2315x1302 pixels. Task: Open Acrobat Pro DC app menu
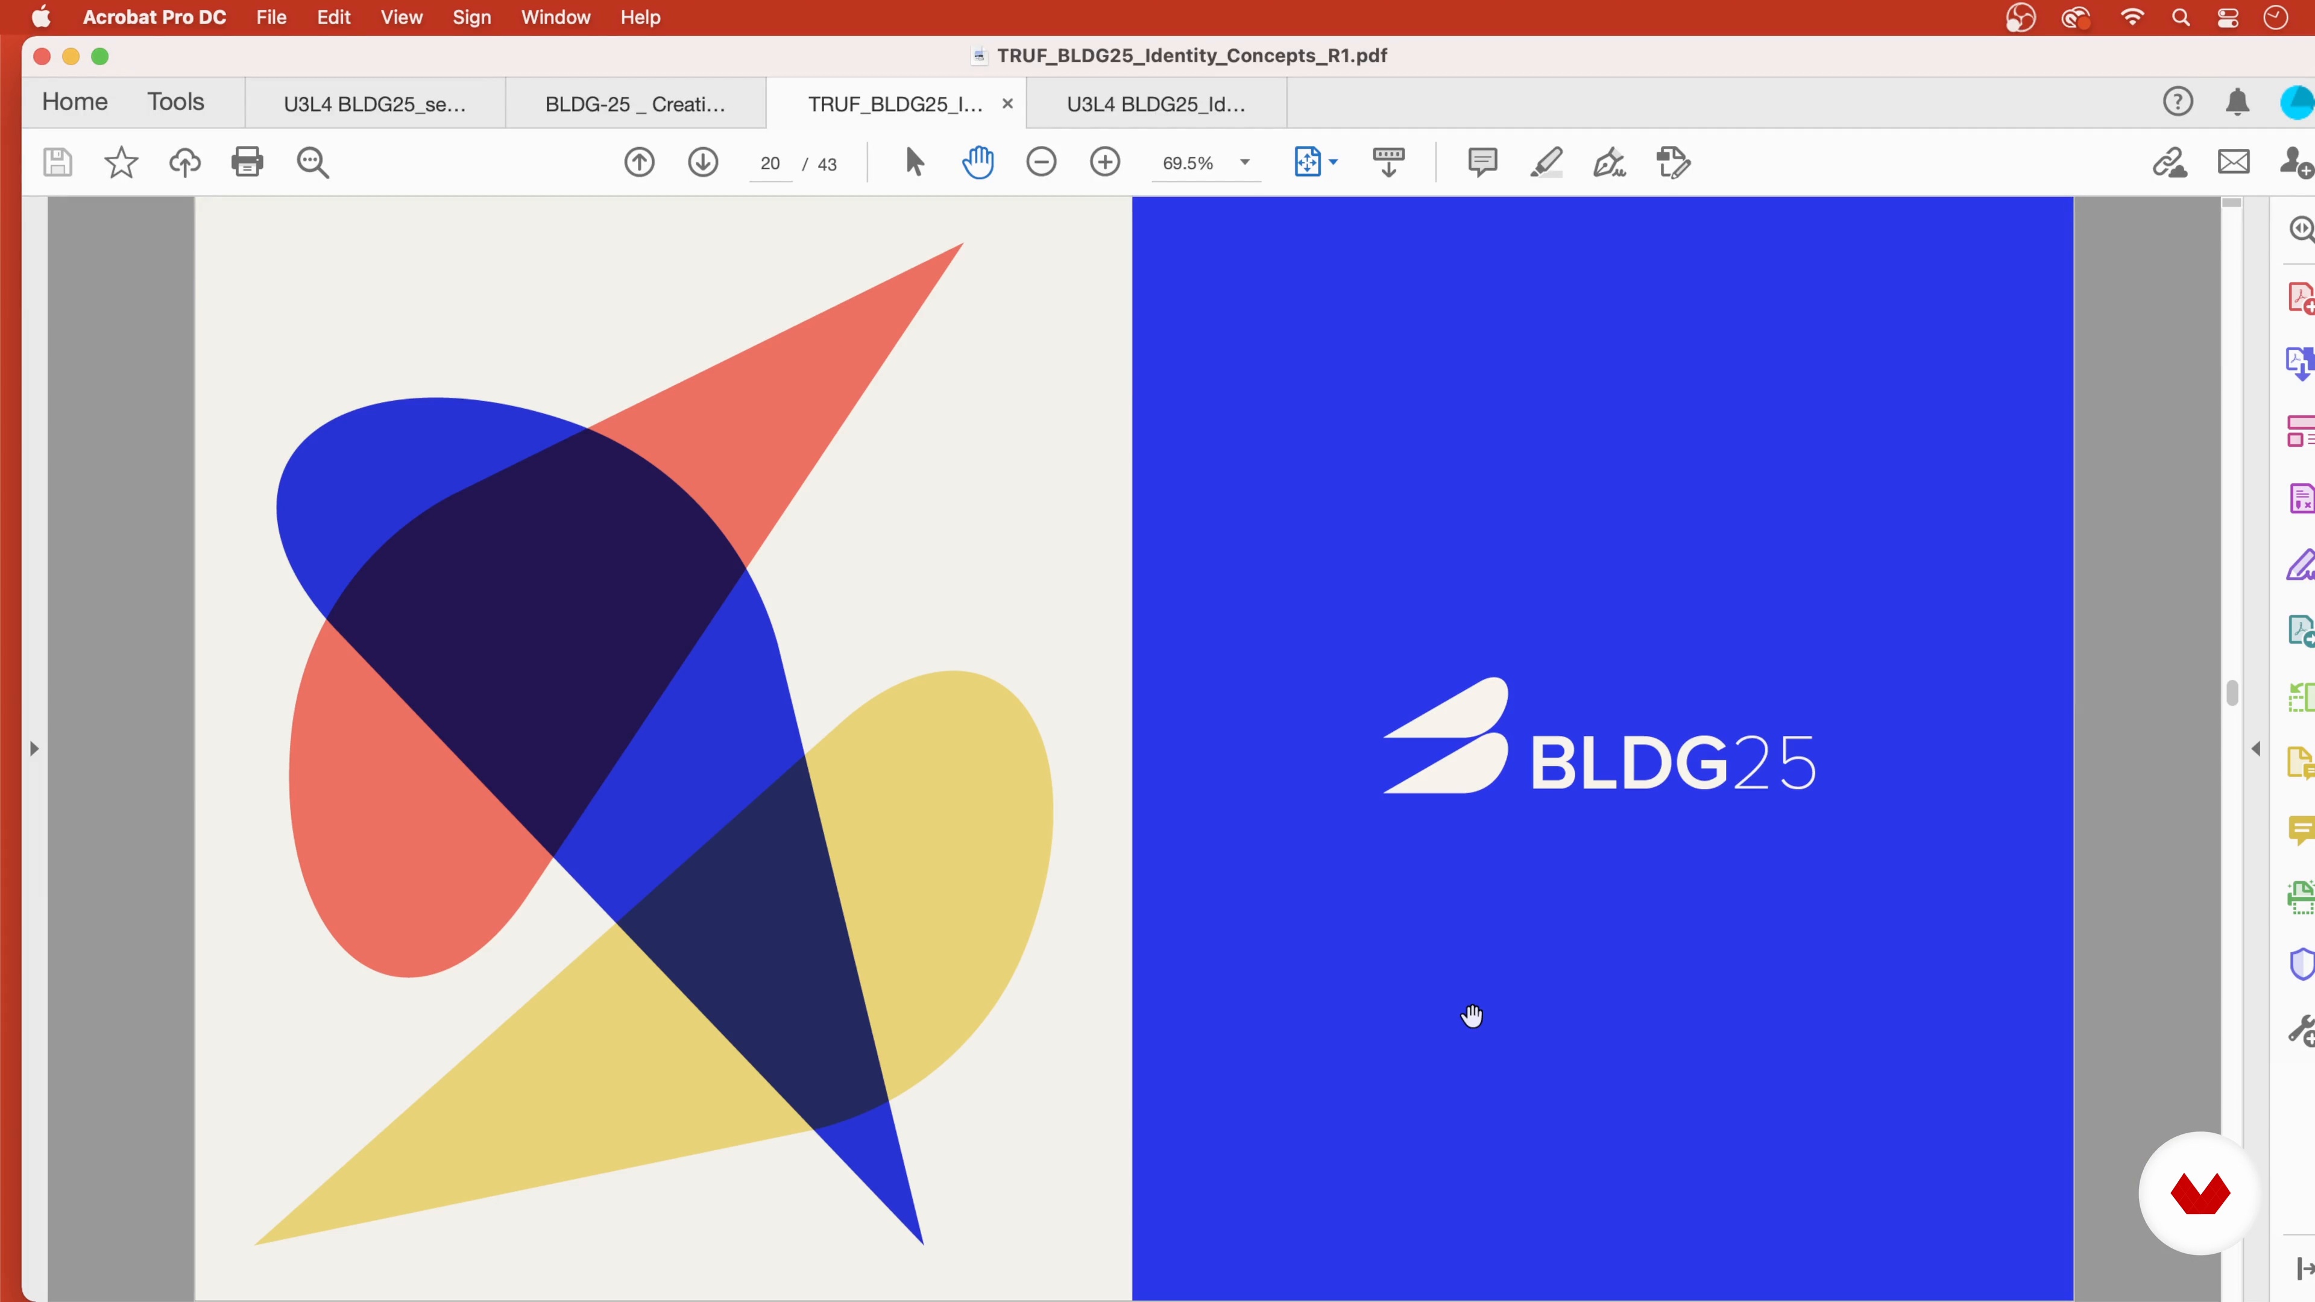(154, 18)
